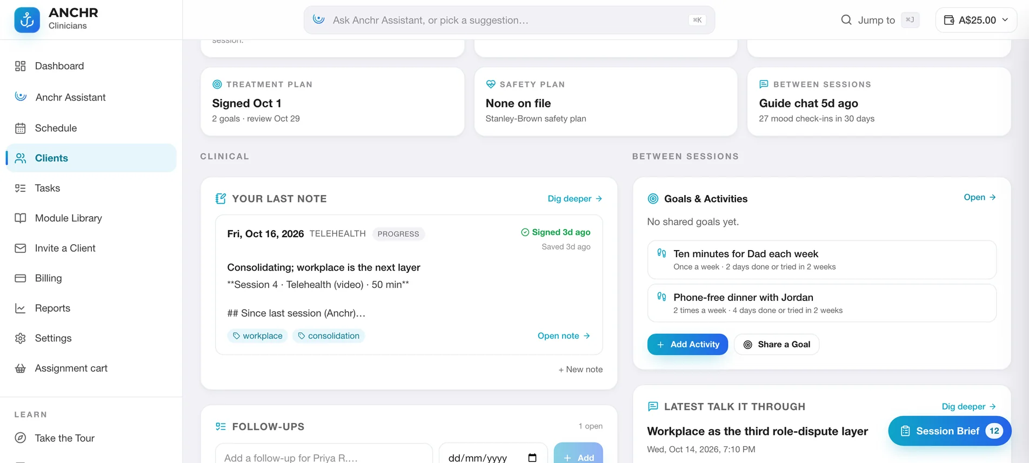Image resolution: width=1029 pixels, height=463 pixels.
Task: Click the Anchr anchor logo icon
Action: (x=27, y=20)
